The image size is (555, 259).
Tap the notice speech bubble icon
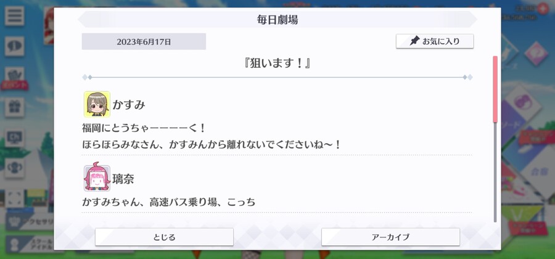coord(15,46)
